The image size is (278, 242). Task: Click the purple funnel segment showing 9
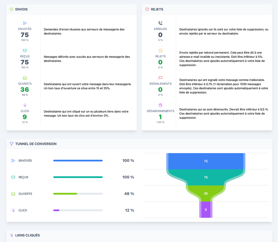206,210
